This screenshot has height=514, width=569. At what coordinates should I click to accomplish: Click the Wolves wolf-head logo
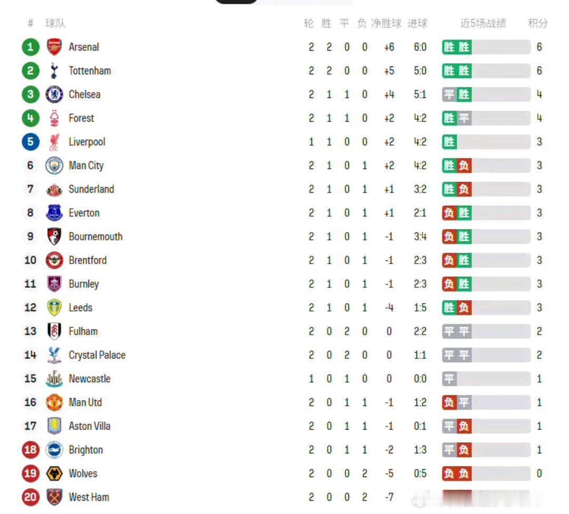click(x=54, y=473)
